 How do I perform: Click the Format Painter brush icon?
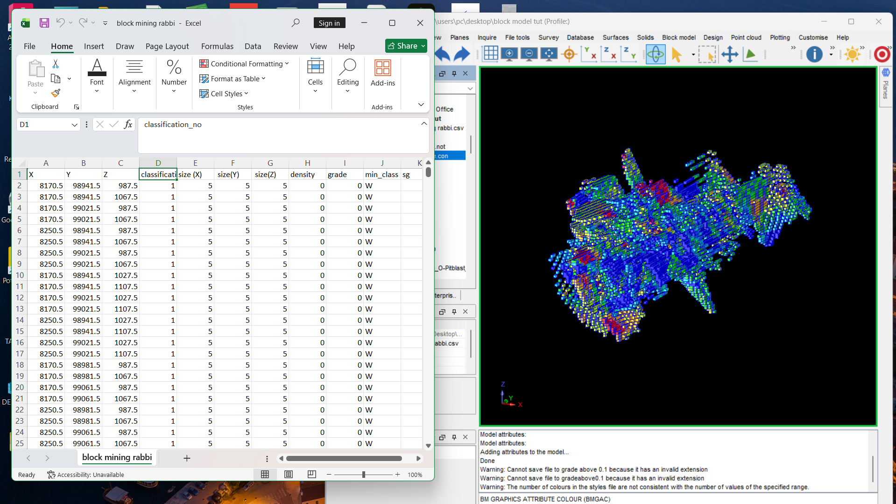point(56,93)
